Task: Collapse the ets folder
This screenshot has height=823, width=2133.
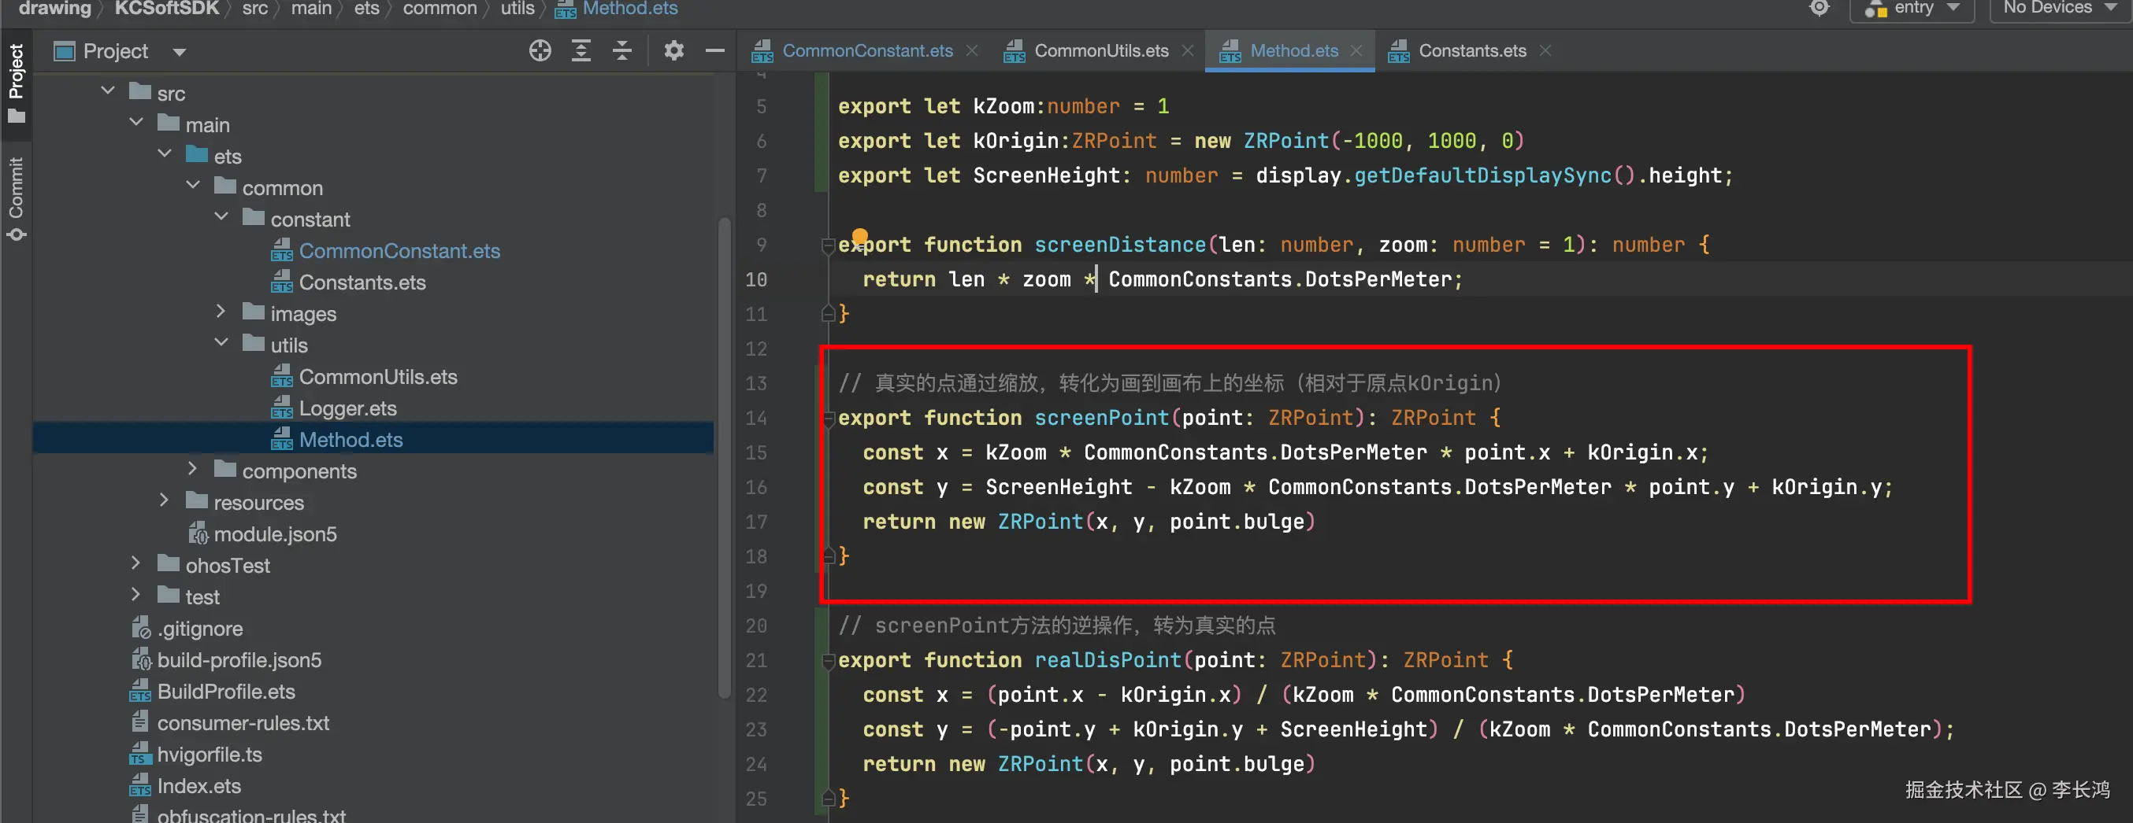Action: click(165, 154)
